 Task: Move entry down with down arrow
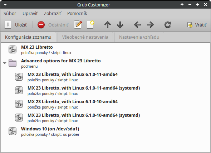[120, 25]
